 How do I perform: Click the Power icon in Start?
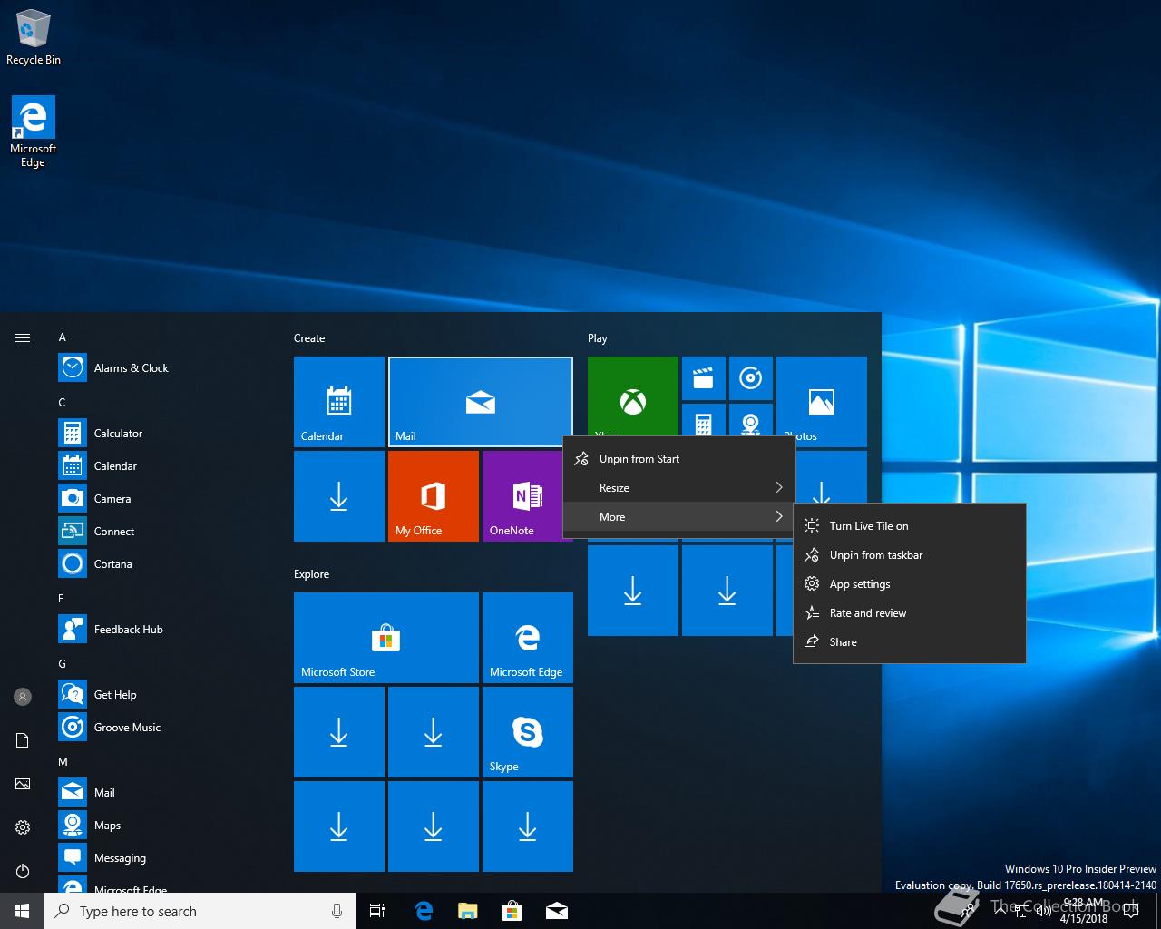(23, 871)
